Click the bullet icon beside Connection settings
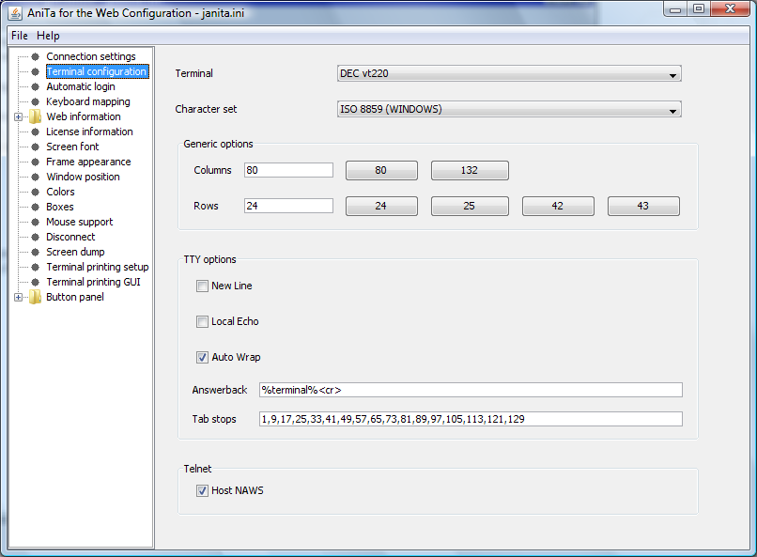757x557 pixels. tap(36, 56)
